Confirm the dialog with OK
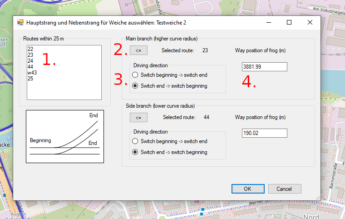The image size is (345, 219). tap(247, 189)
